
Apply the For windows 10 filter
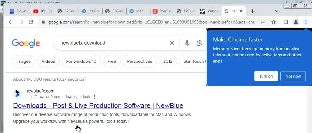coord(81,61)
